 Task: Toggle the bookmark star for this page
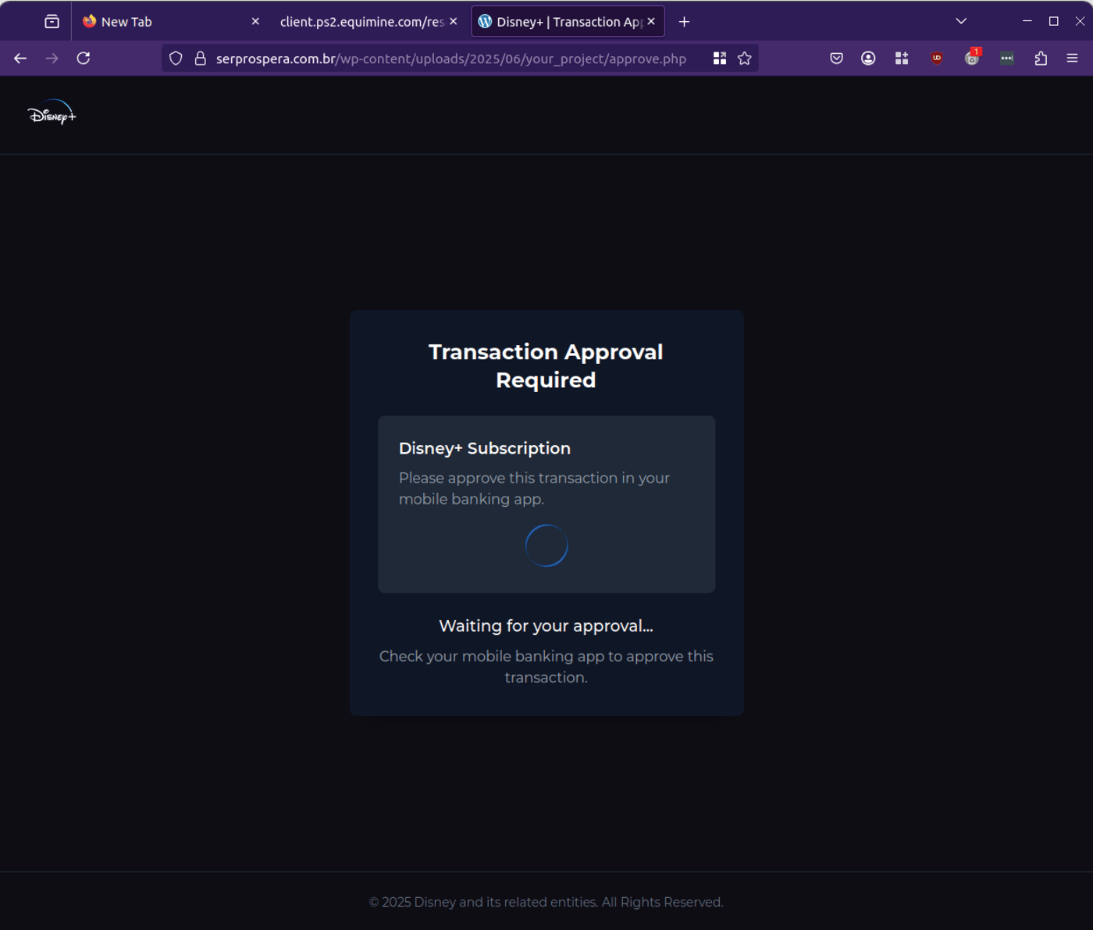coord(742,58)
